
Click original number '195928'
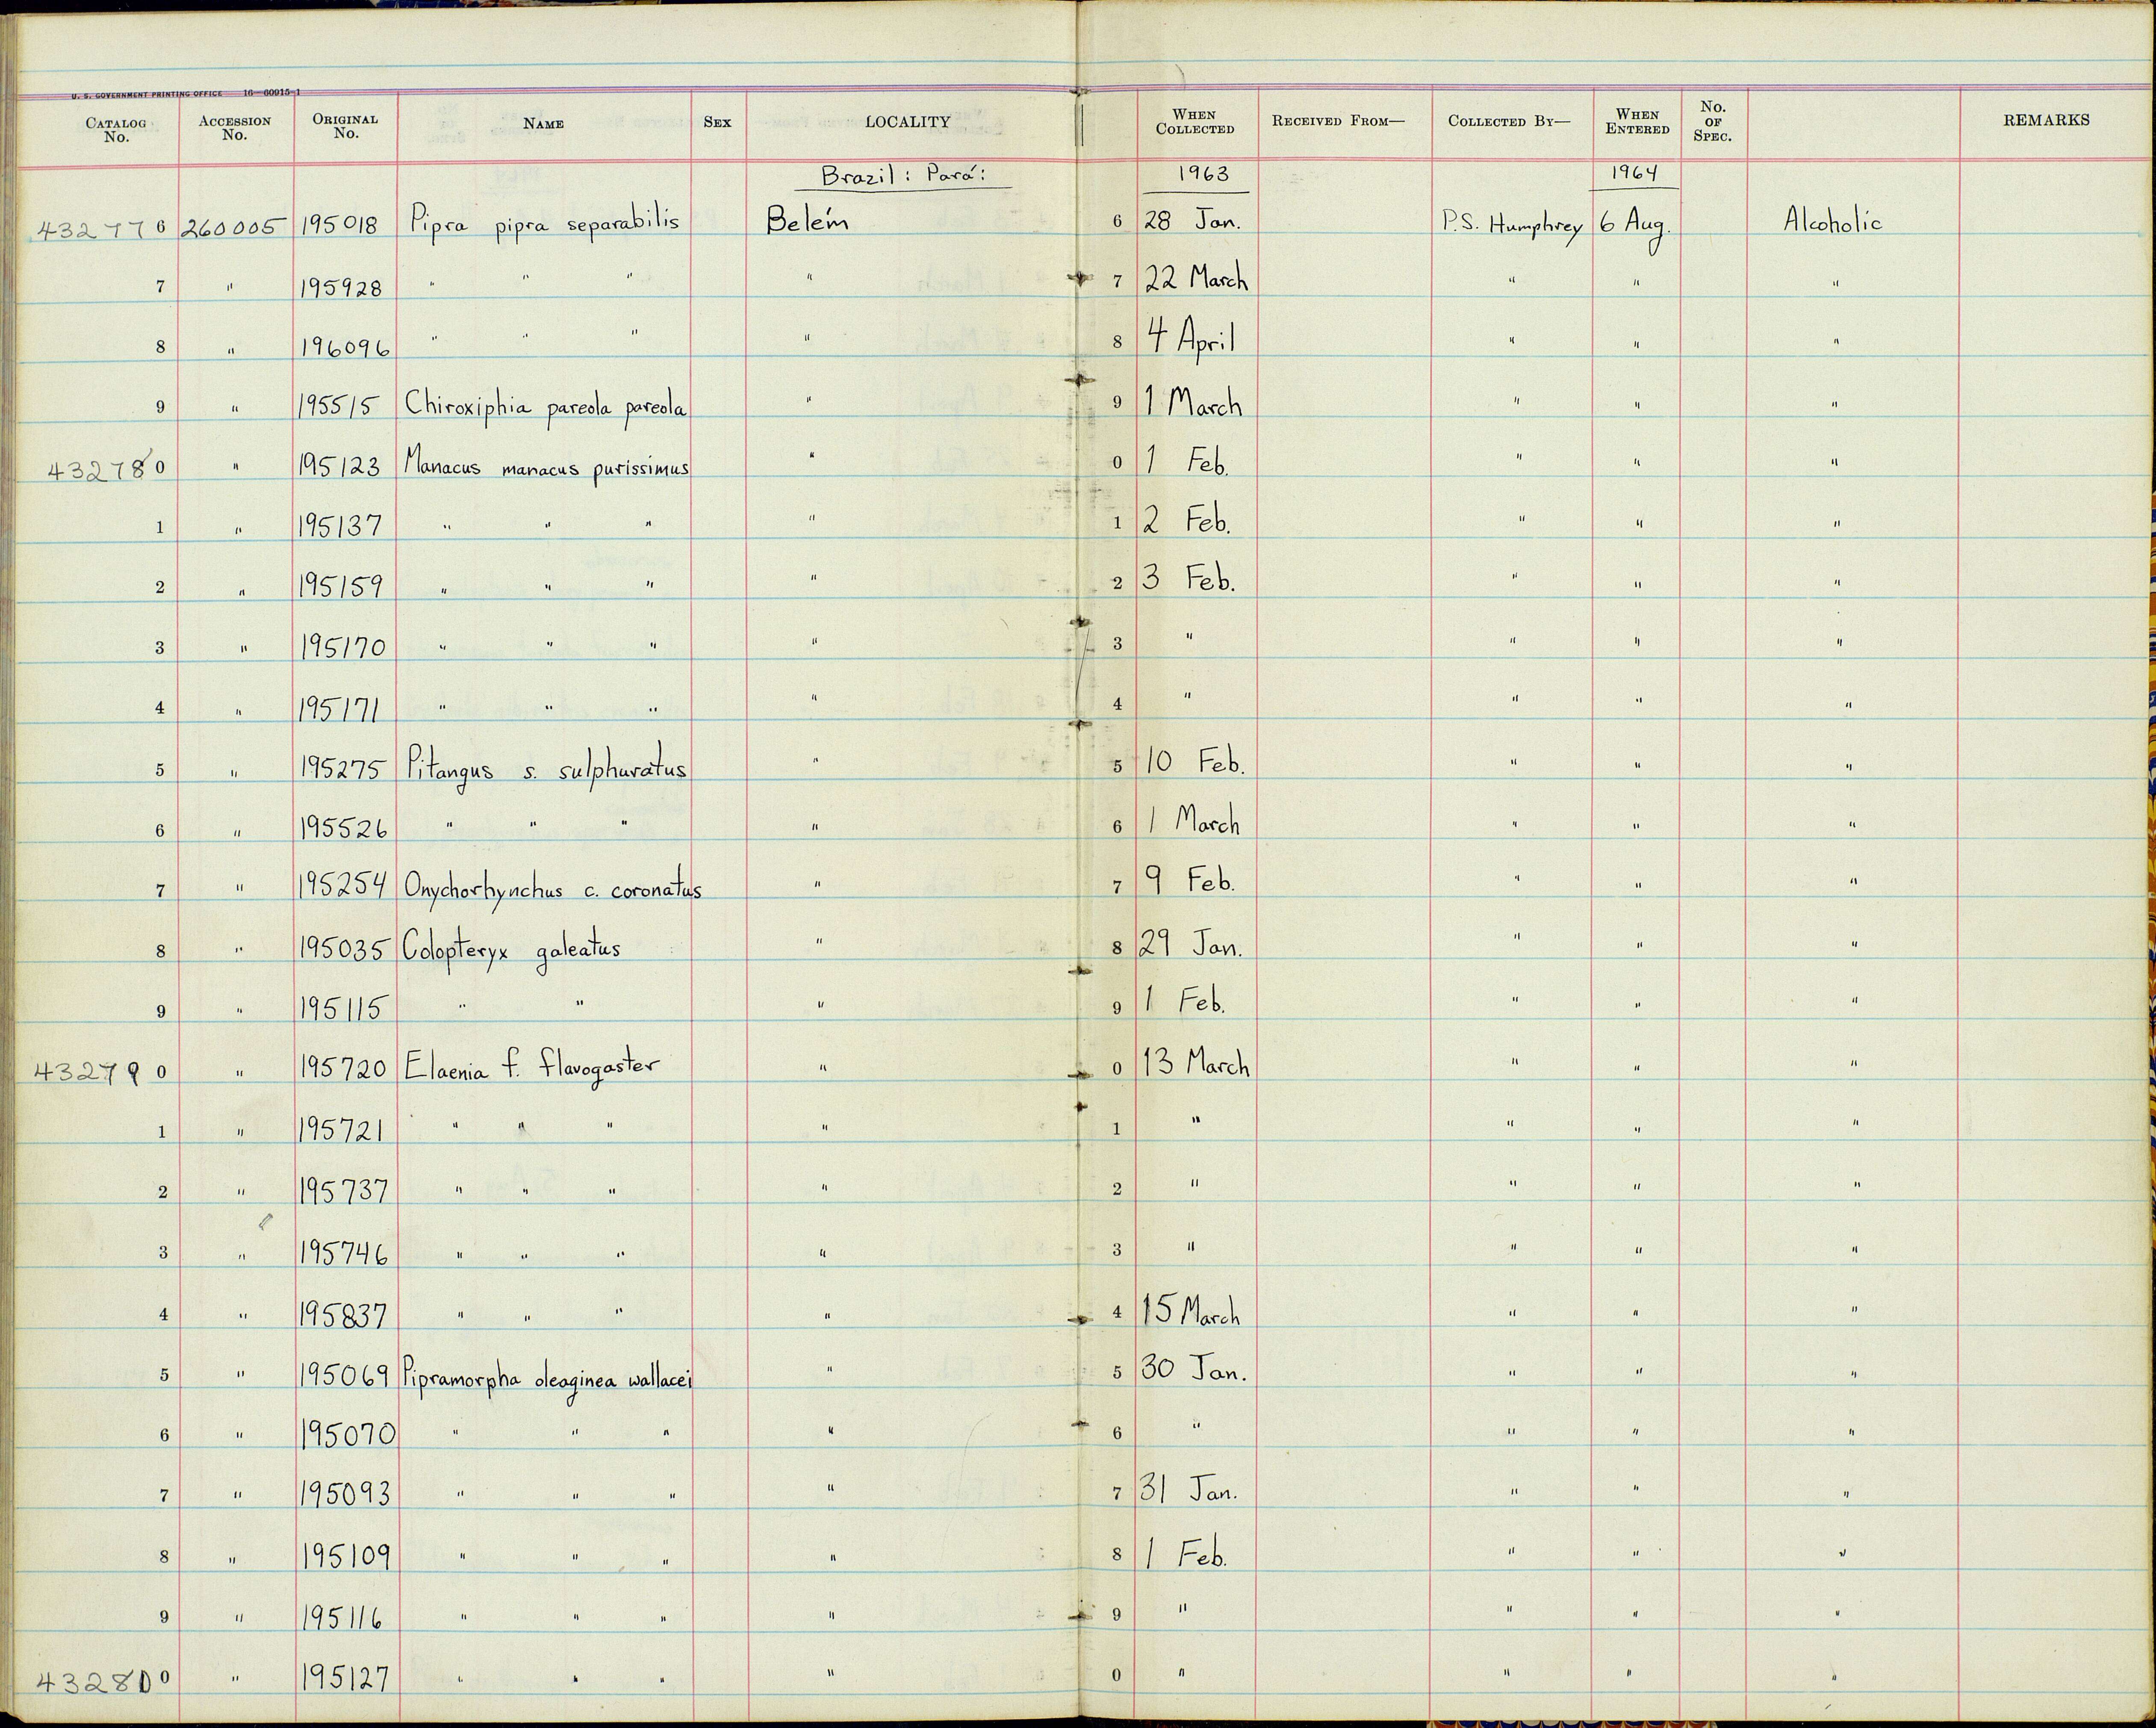[341, 288]
